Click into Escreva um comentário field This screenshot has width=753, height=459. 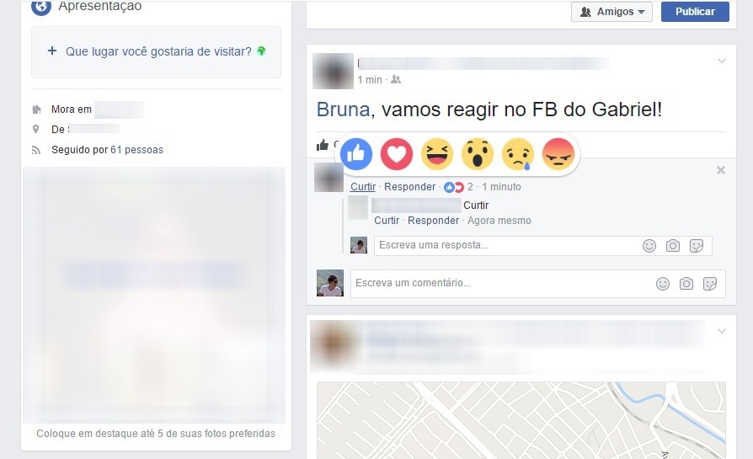point(502,283)
